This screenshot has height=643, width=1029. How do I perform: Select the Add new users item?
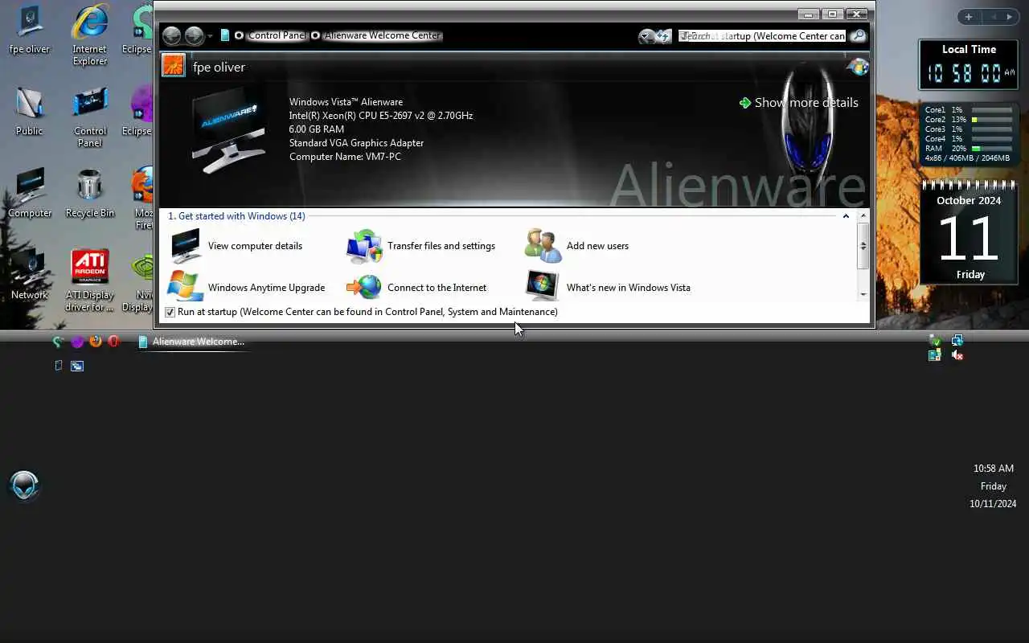pyautogui.click(x=578, y=246)
